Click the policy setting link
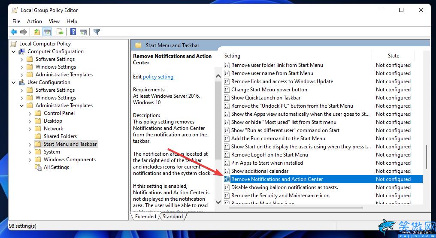Image resolution: width=436 pixels, height=238 pixels. pyautogui.click(x=158, y=77)
